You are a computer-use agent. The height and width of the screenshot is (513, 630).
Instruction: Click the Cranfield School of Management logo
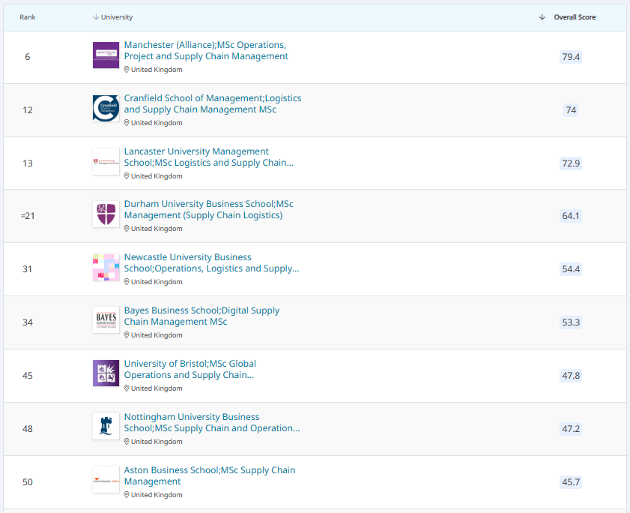[x=106, y=108]
